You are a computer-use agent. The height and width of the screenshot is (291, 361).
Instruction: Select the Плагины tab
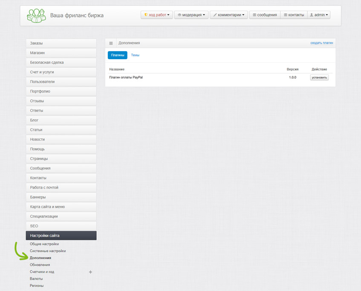tap(117, 55)
